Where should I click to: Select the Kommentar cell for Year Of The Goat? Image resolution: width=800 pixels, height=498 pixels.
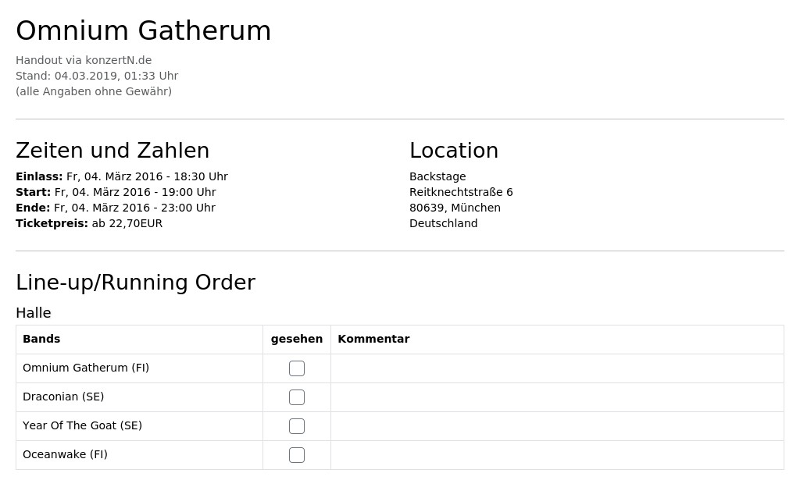[557, 426]
